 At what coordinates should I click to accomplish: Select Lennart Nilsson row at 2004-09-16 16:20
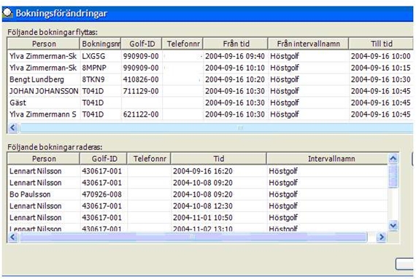(198, 171)
